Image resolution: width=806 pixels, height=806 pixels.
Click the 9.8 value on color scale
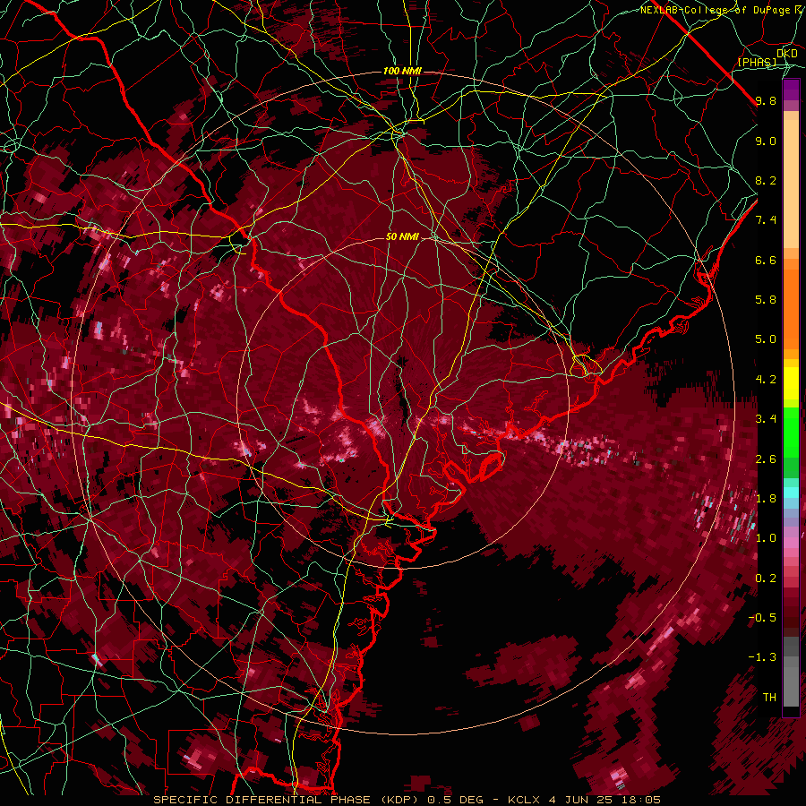766,101
